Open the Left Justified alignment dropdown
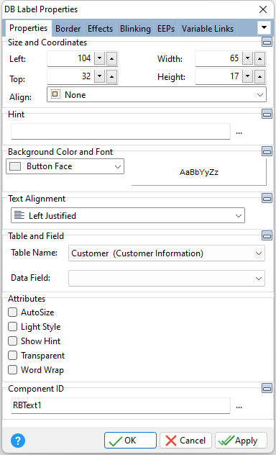This screenshot has height=455, width=276. pyautogui.click(x=128, y=215)
